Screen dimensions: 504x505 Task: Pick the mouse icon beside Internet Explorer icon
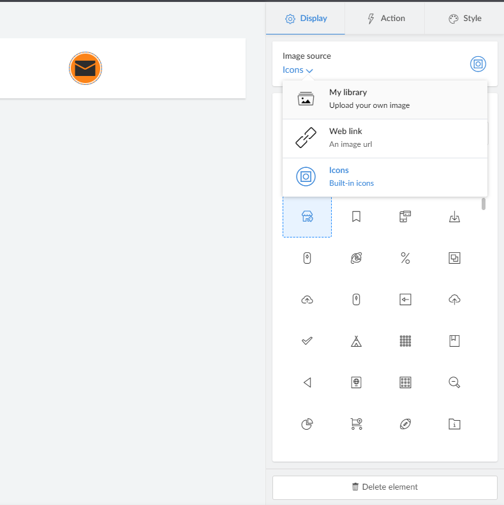[307, 258]
